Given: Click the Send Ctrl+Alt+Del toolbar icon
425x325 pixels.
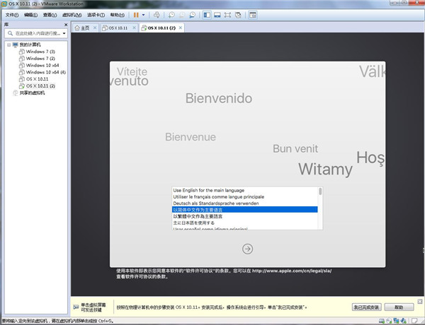Looking at the screenshot, I should (x=157, y=15).
